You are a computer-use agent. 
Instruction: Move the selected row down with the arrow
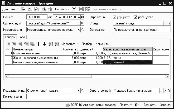tap(44, 44)
